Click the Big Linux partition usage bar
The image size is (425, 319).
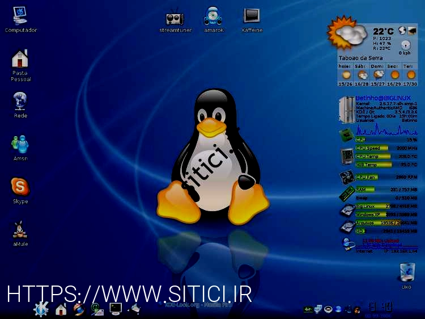click(386, 207)
